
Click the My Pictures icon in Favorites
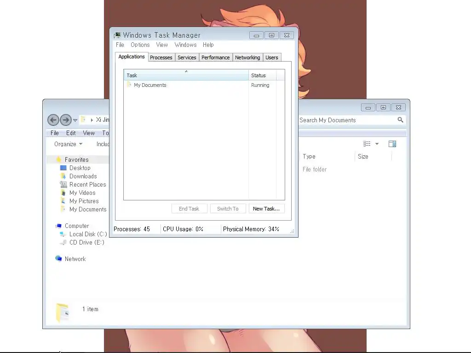coord(63,201)
